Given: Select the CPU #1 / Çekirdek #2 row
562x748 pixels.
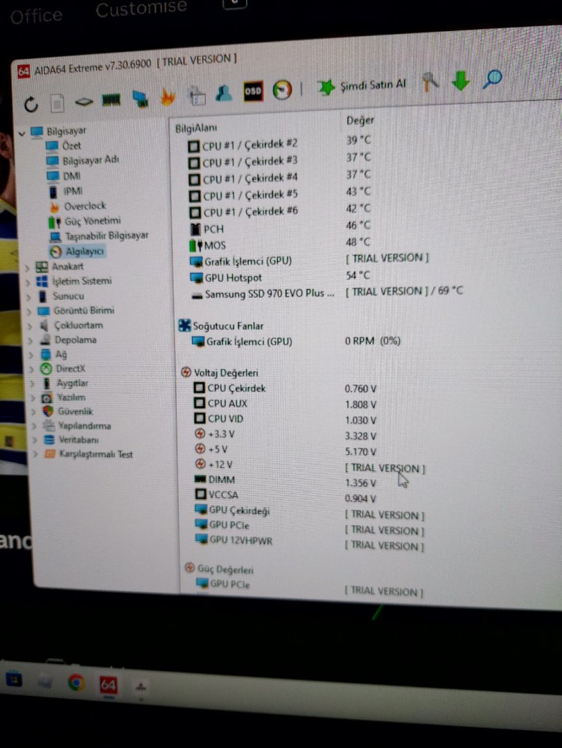Looking at the screenshot, I should tap(249, 144).
